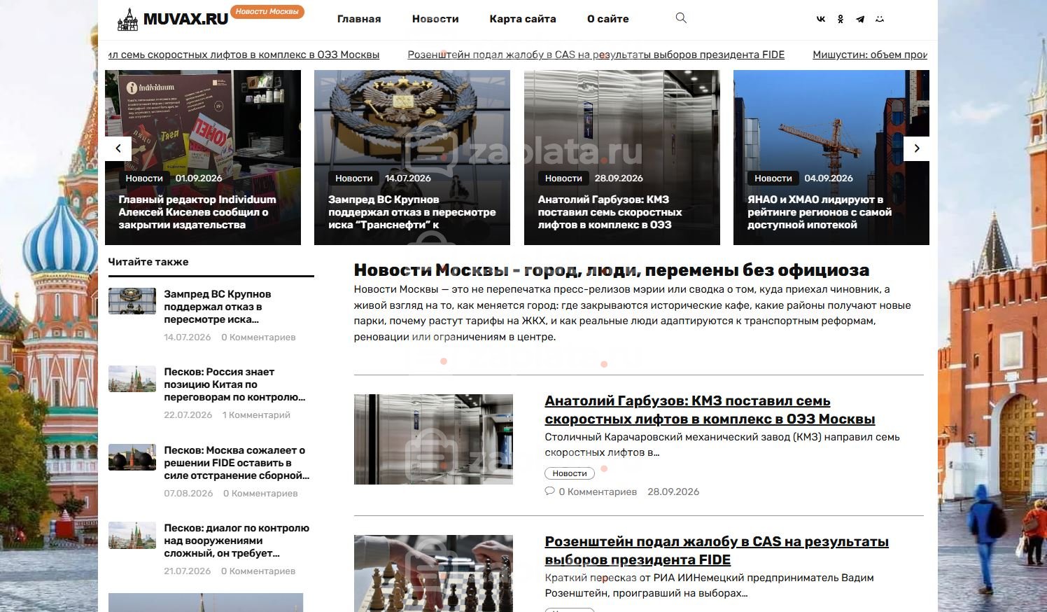Open 0 Комментариев beside date 28.09.2026
The width and height of the screenshot is (1047, 612).
pyautogui.click(x=598, y=492)
